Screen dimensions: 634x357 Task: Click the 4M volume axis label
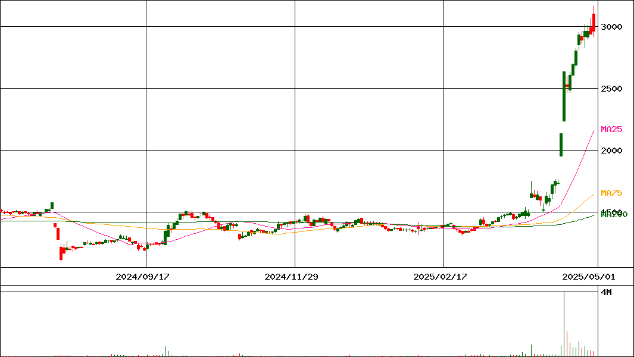pos(606,293)
